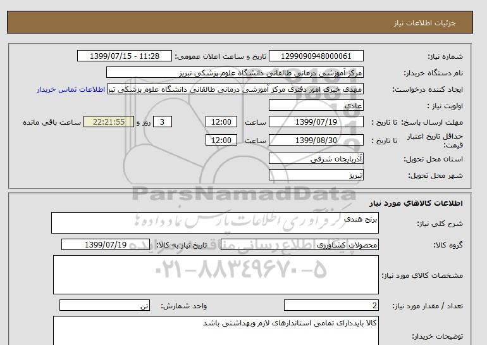
Task: Click the public announcement date field 1399/07/15 - 11:28
Action: tap(124, 56)
